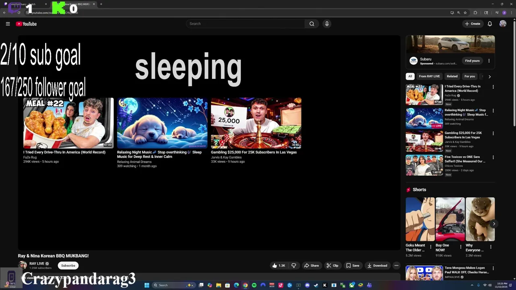Open more actions ellipsis under video
516x290 pixels.
(396, 265)
